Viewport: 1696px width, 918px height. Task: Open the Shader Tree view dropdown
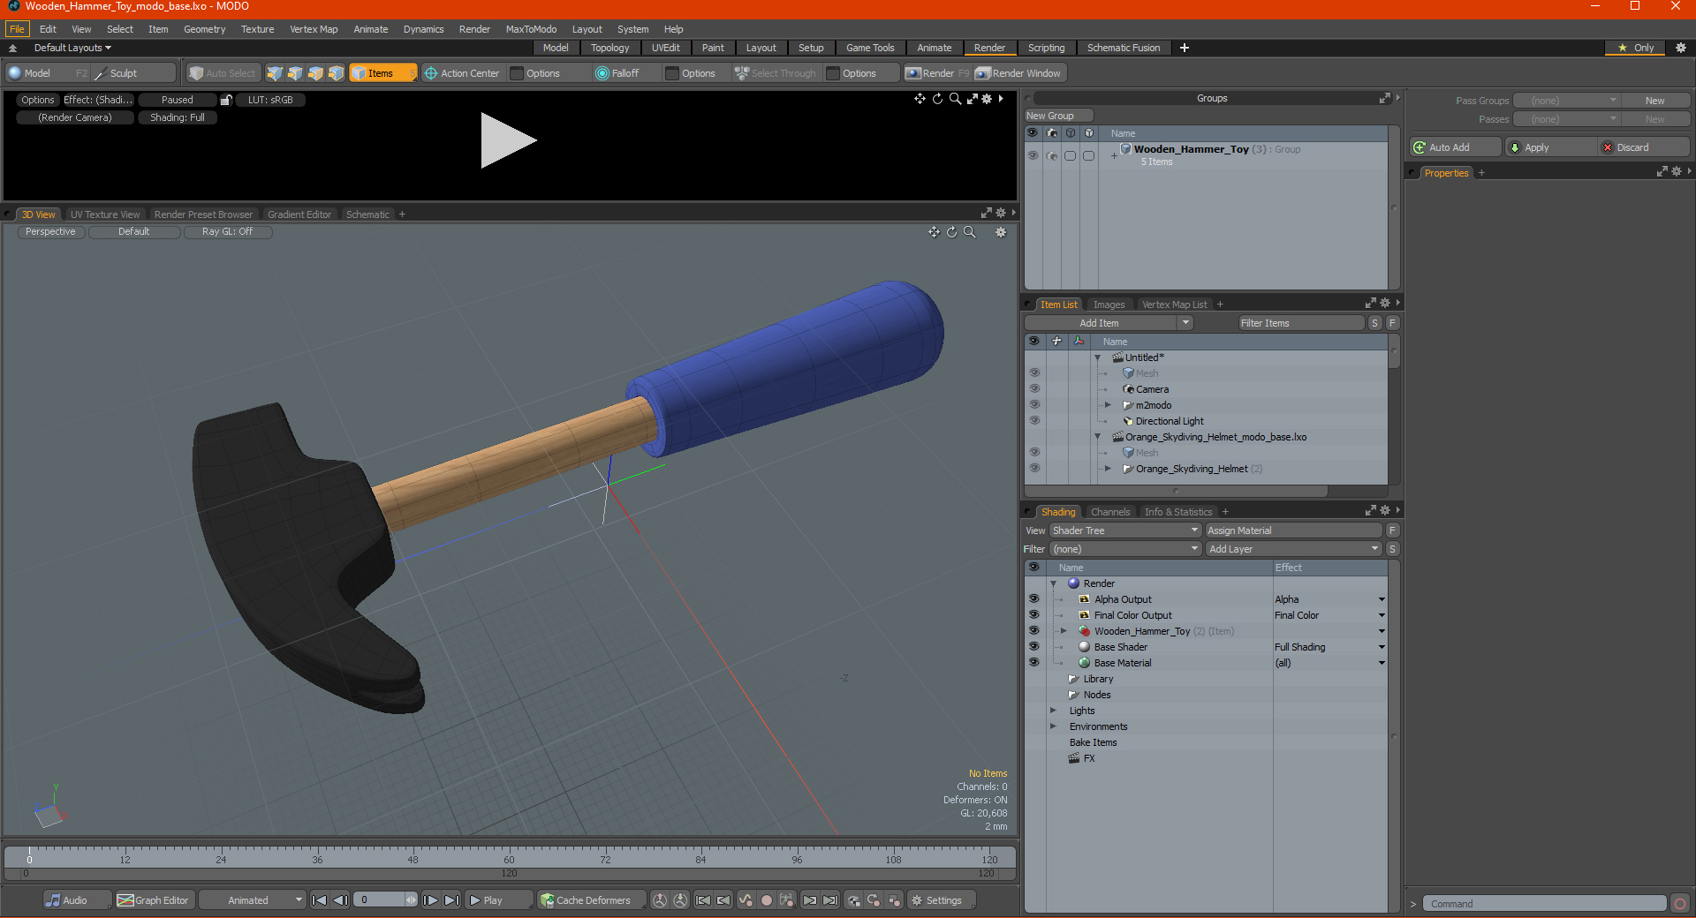point(1125,530)
